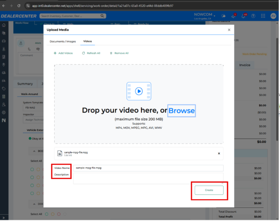
Task: Expand the sidebar with the double-arrow icon
Action: click(4, 217)
